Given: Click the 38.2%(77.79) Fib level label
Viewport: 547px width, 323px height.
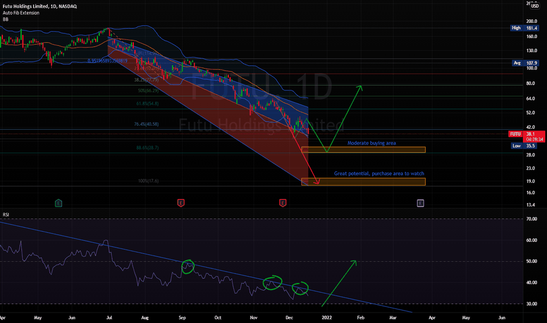Looking at the screenshot, I should [x=146, y=80].
